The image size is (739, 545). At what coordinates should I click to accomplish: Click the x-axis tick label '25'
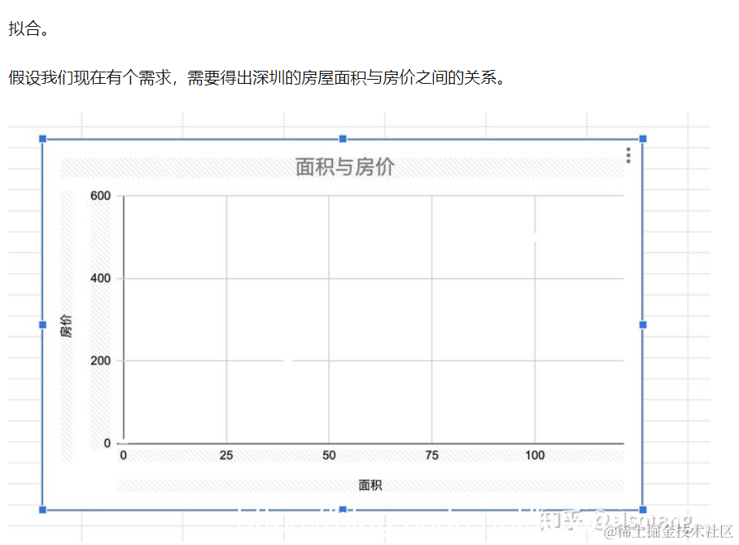point(225,456)
